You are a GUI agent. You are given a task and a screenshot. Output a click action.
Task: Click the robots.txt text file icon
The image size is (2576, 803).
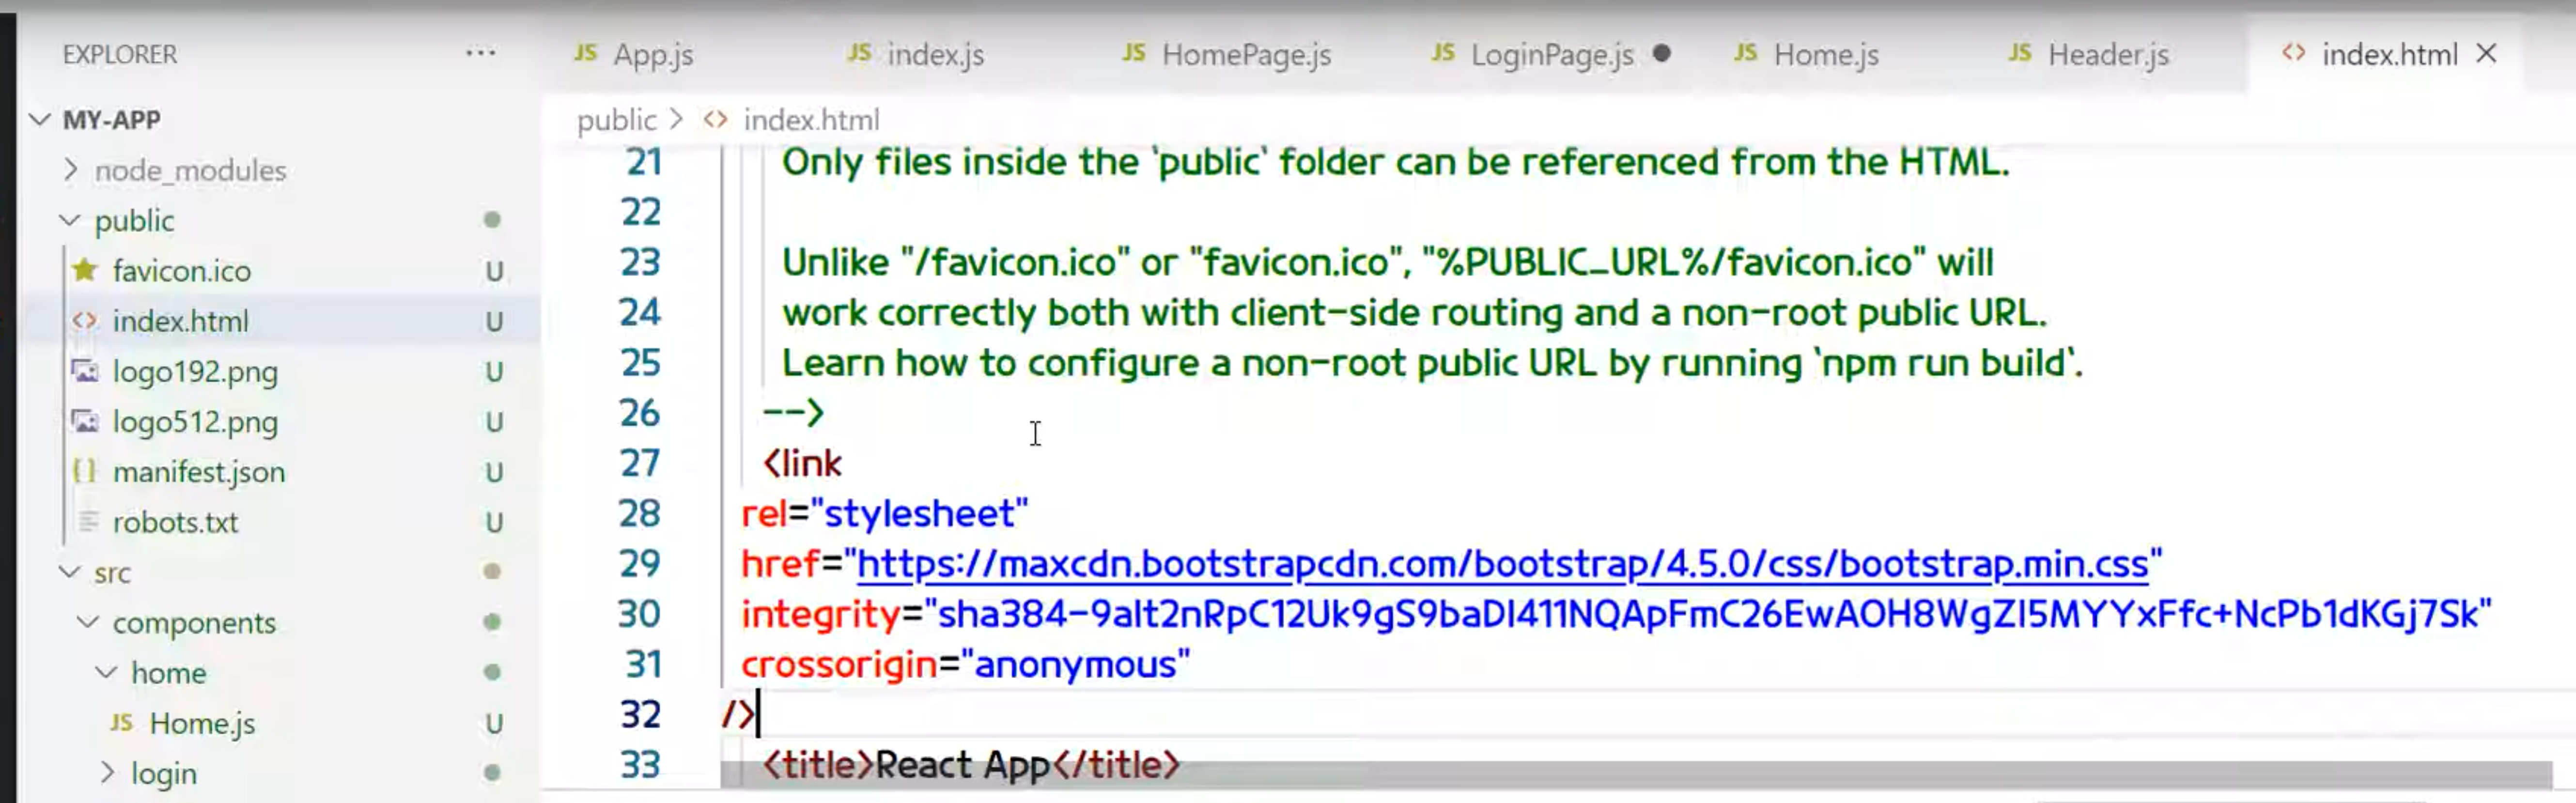pos(88,521)
